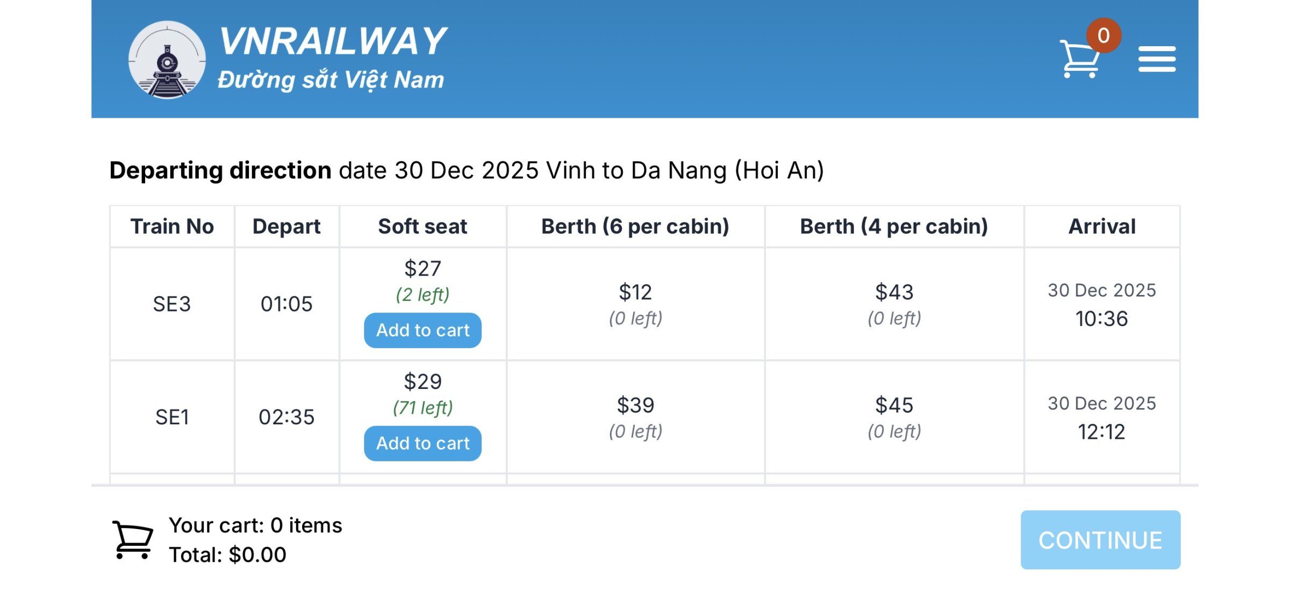Click the cart icon beside Your cart summary

(x=133, y=539)
